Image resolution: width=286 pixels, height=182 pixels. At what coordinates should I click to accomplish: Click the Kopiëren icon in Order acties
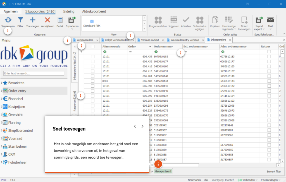point(215,20)
